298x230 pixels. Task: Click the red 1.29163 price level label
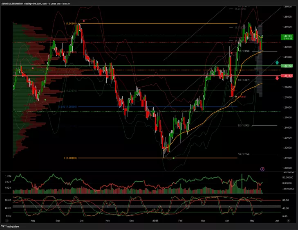point(287,76)
